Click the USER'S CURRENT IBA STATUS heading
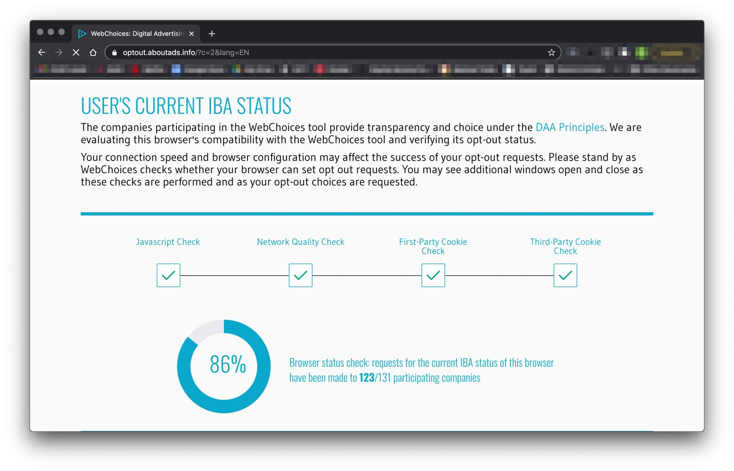Screen dimensions: 734x471 point(186,106)
